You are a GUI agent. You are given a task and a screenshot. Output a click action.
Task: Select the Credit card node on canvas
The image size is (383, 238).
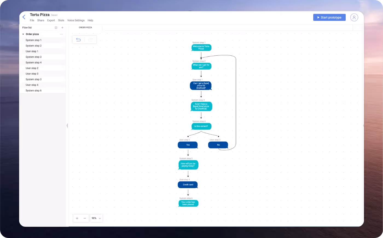[x=188, y=185]
